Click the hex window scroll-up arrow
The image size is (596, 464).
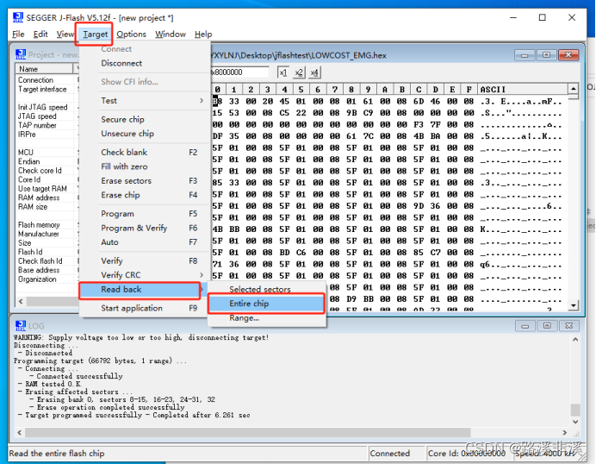pos(574,89)
